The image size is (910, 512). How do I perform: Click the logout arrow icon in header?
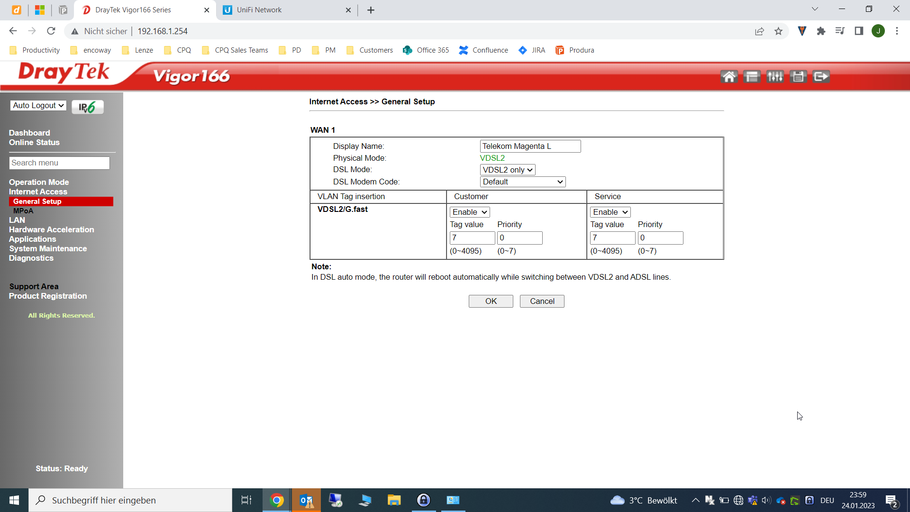pos(821,76)
